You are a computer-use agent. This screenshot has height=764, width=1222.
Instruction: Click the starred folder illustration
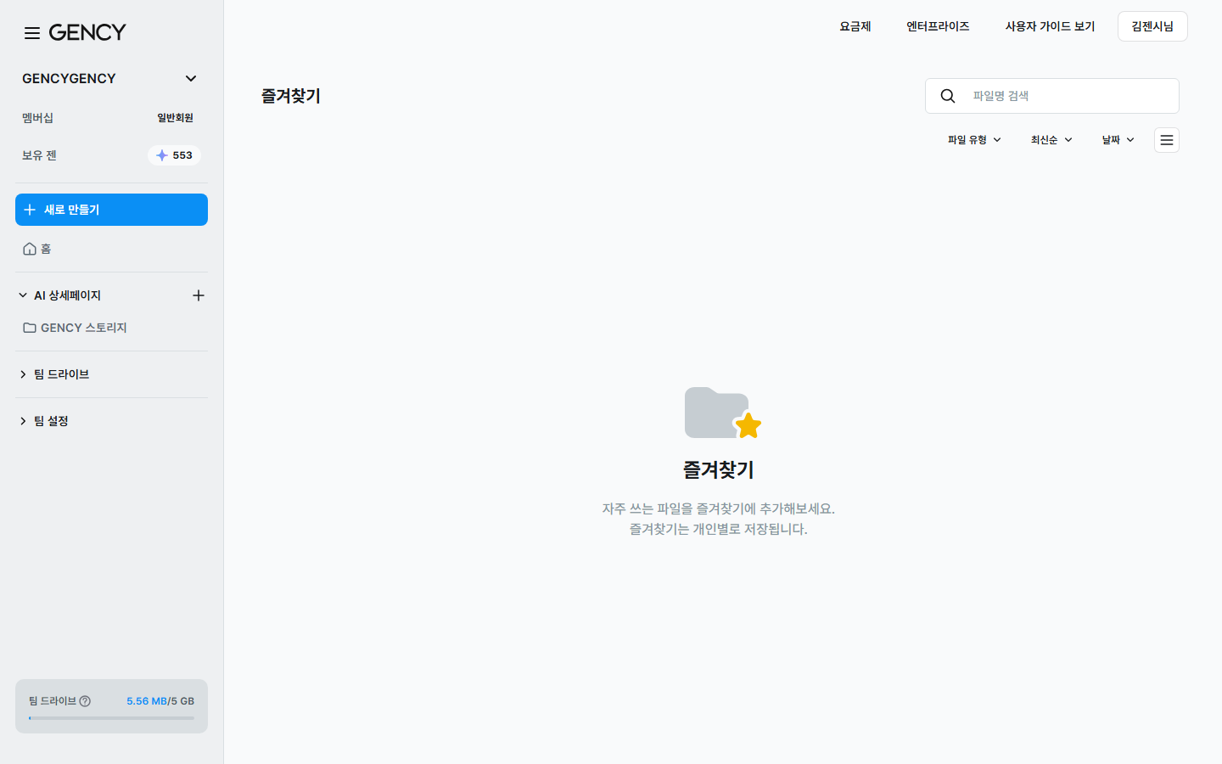pos(722,413)
